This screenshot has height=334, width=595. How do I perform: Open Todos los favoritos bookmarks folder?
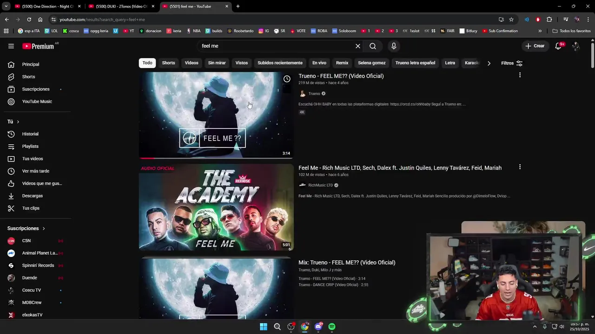click(x=571, y=31)
